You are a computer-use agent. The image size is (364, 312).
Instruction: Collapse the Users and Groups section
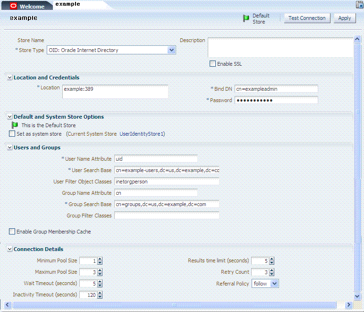pyautogui.click(x=10, y=147)
